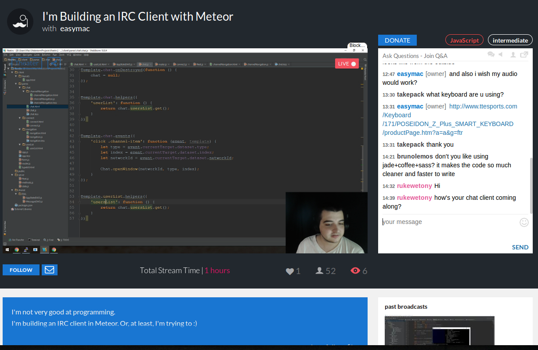Collapse the panes folder
Image resolution: width=538 pixels, height=350 pixels.
pos(16,84)
